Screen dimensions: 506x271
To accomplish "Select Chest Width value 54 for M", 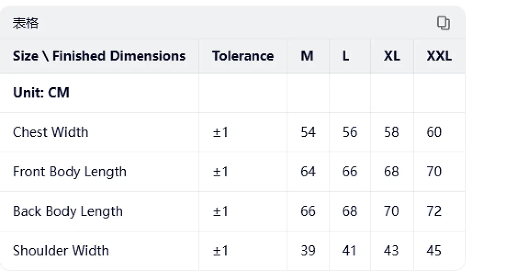I will pos(308,132).
